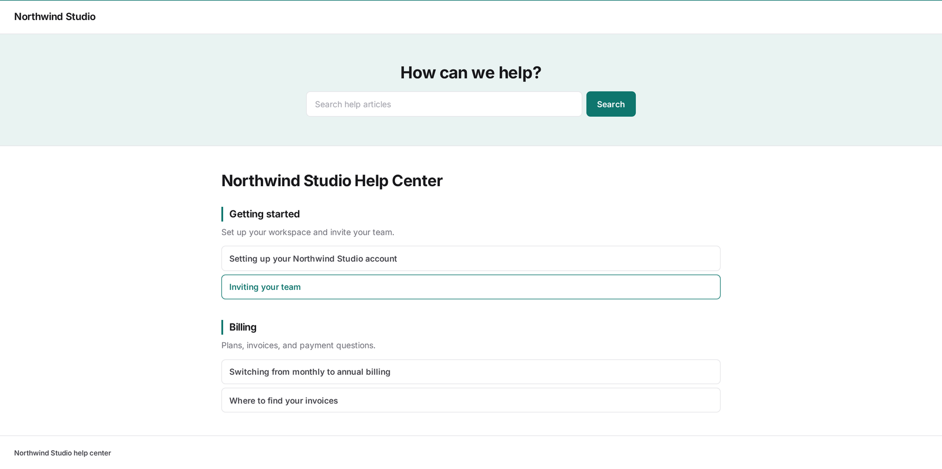The image size is (942, 469).
Task: Click text Set up your workspace and invite your team
Action: pyautogui.click(x=308, y=232)
